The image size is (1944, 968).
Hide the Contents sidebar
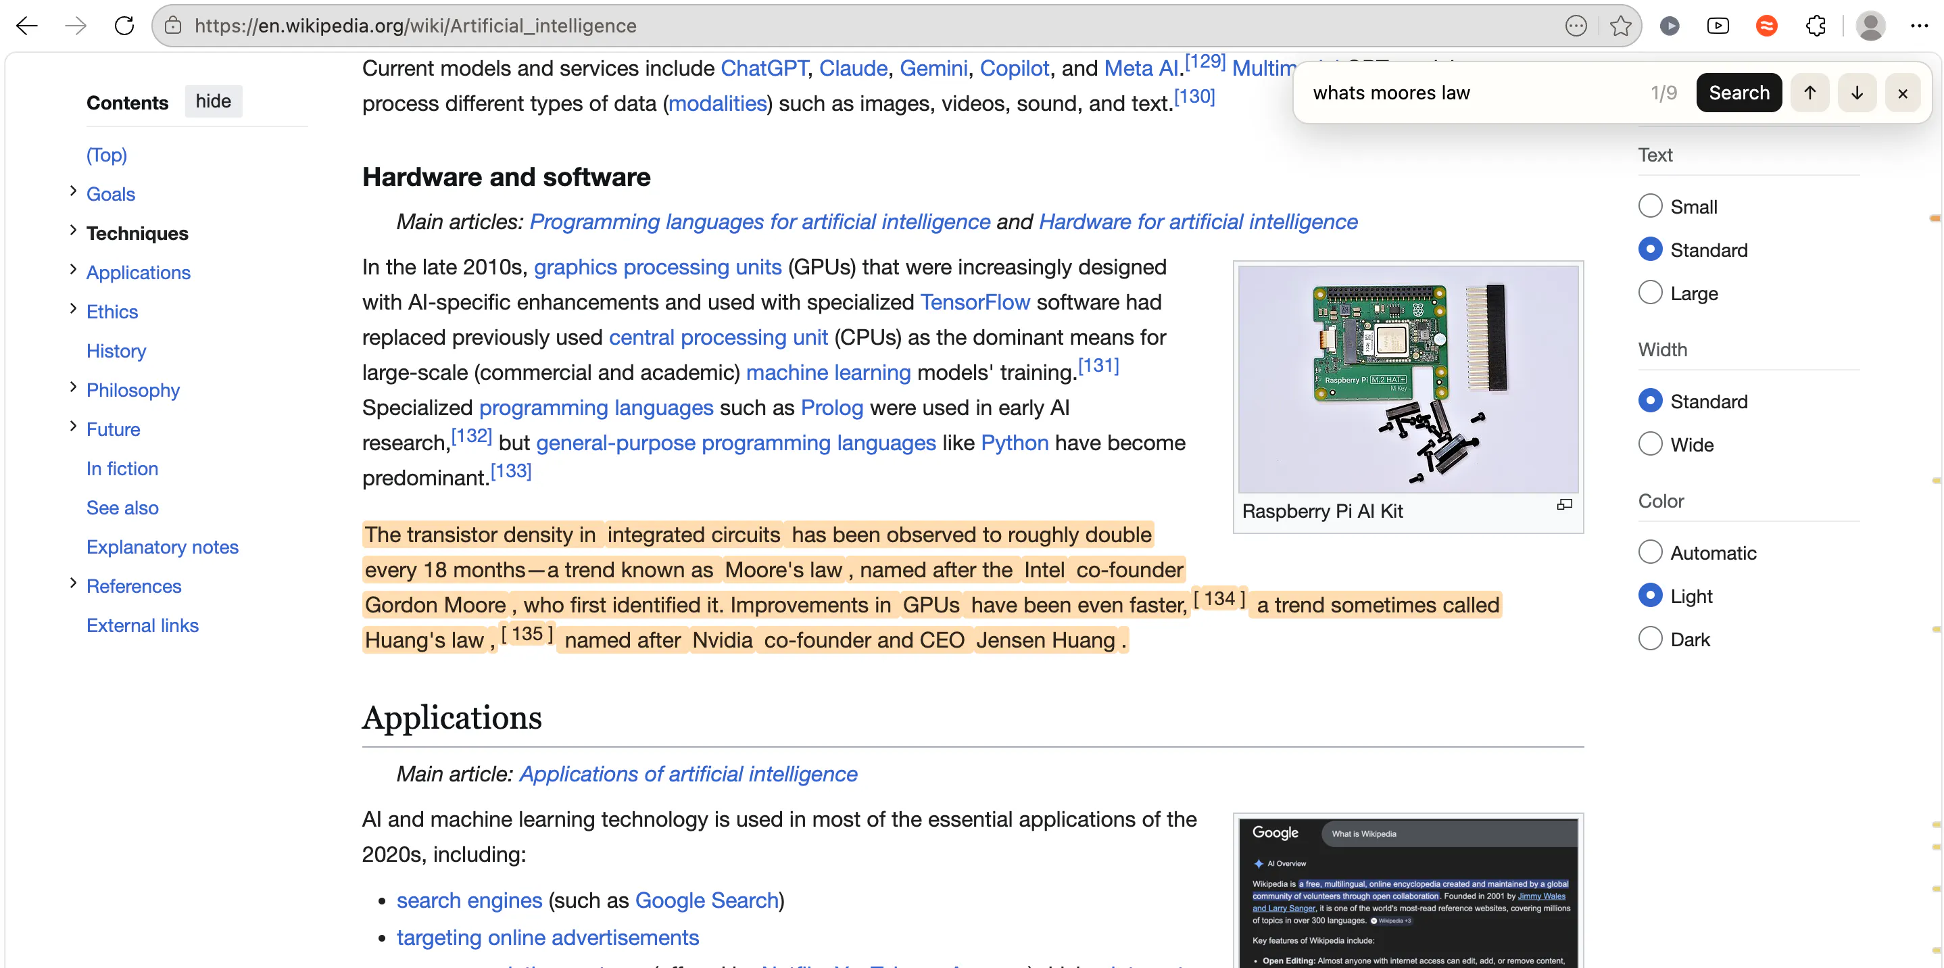click(214, 101)
